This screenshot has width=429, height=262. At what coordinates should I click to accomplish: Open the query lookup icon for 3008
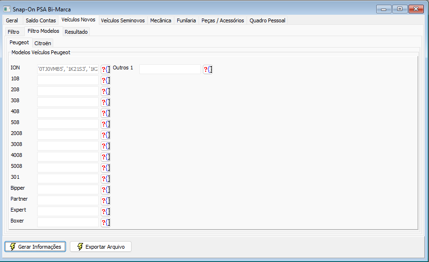click(x=105, y=146)
